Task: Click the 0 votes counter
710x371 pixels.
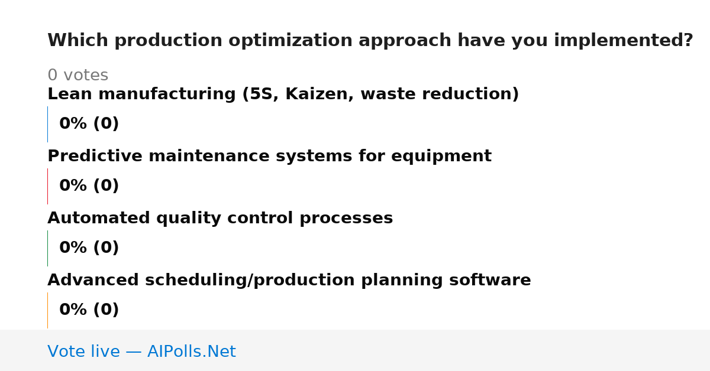Action: pos(78,76)
